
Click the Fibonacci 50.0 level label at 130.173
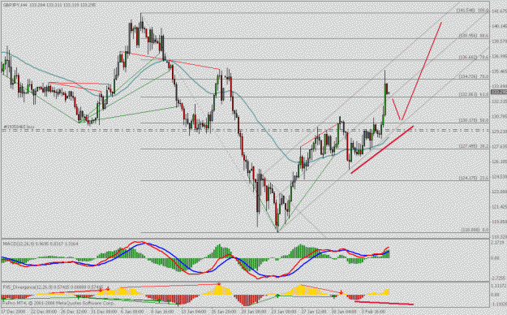474,120
